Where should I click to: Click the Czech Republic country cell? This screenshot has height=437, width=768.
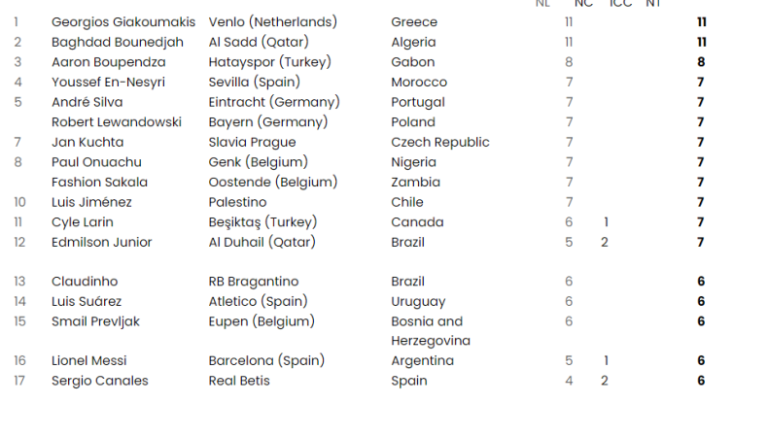[440, 143]
